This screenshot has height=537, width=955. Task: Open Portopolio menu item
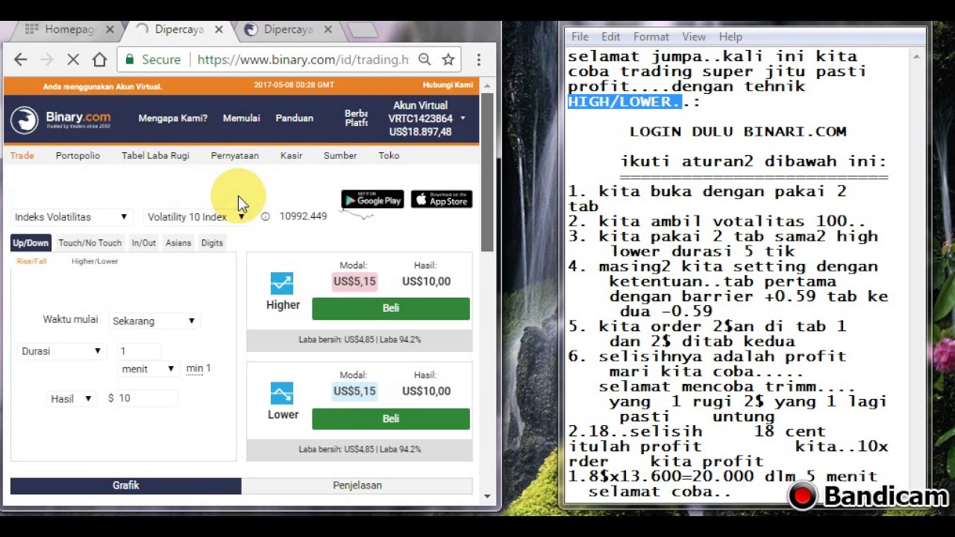(78, 155)
